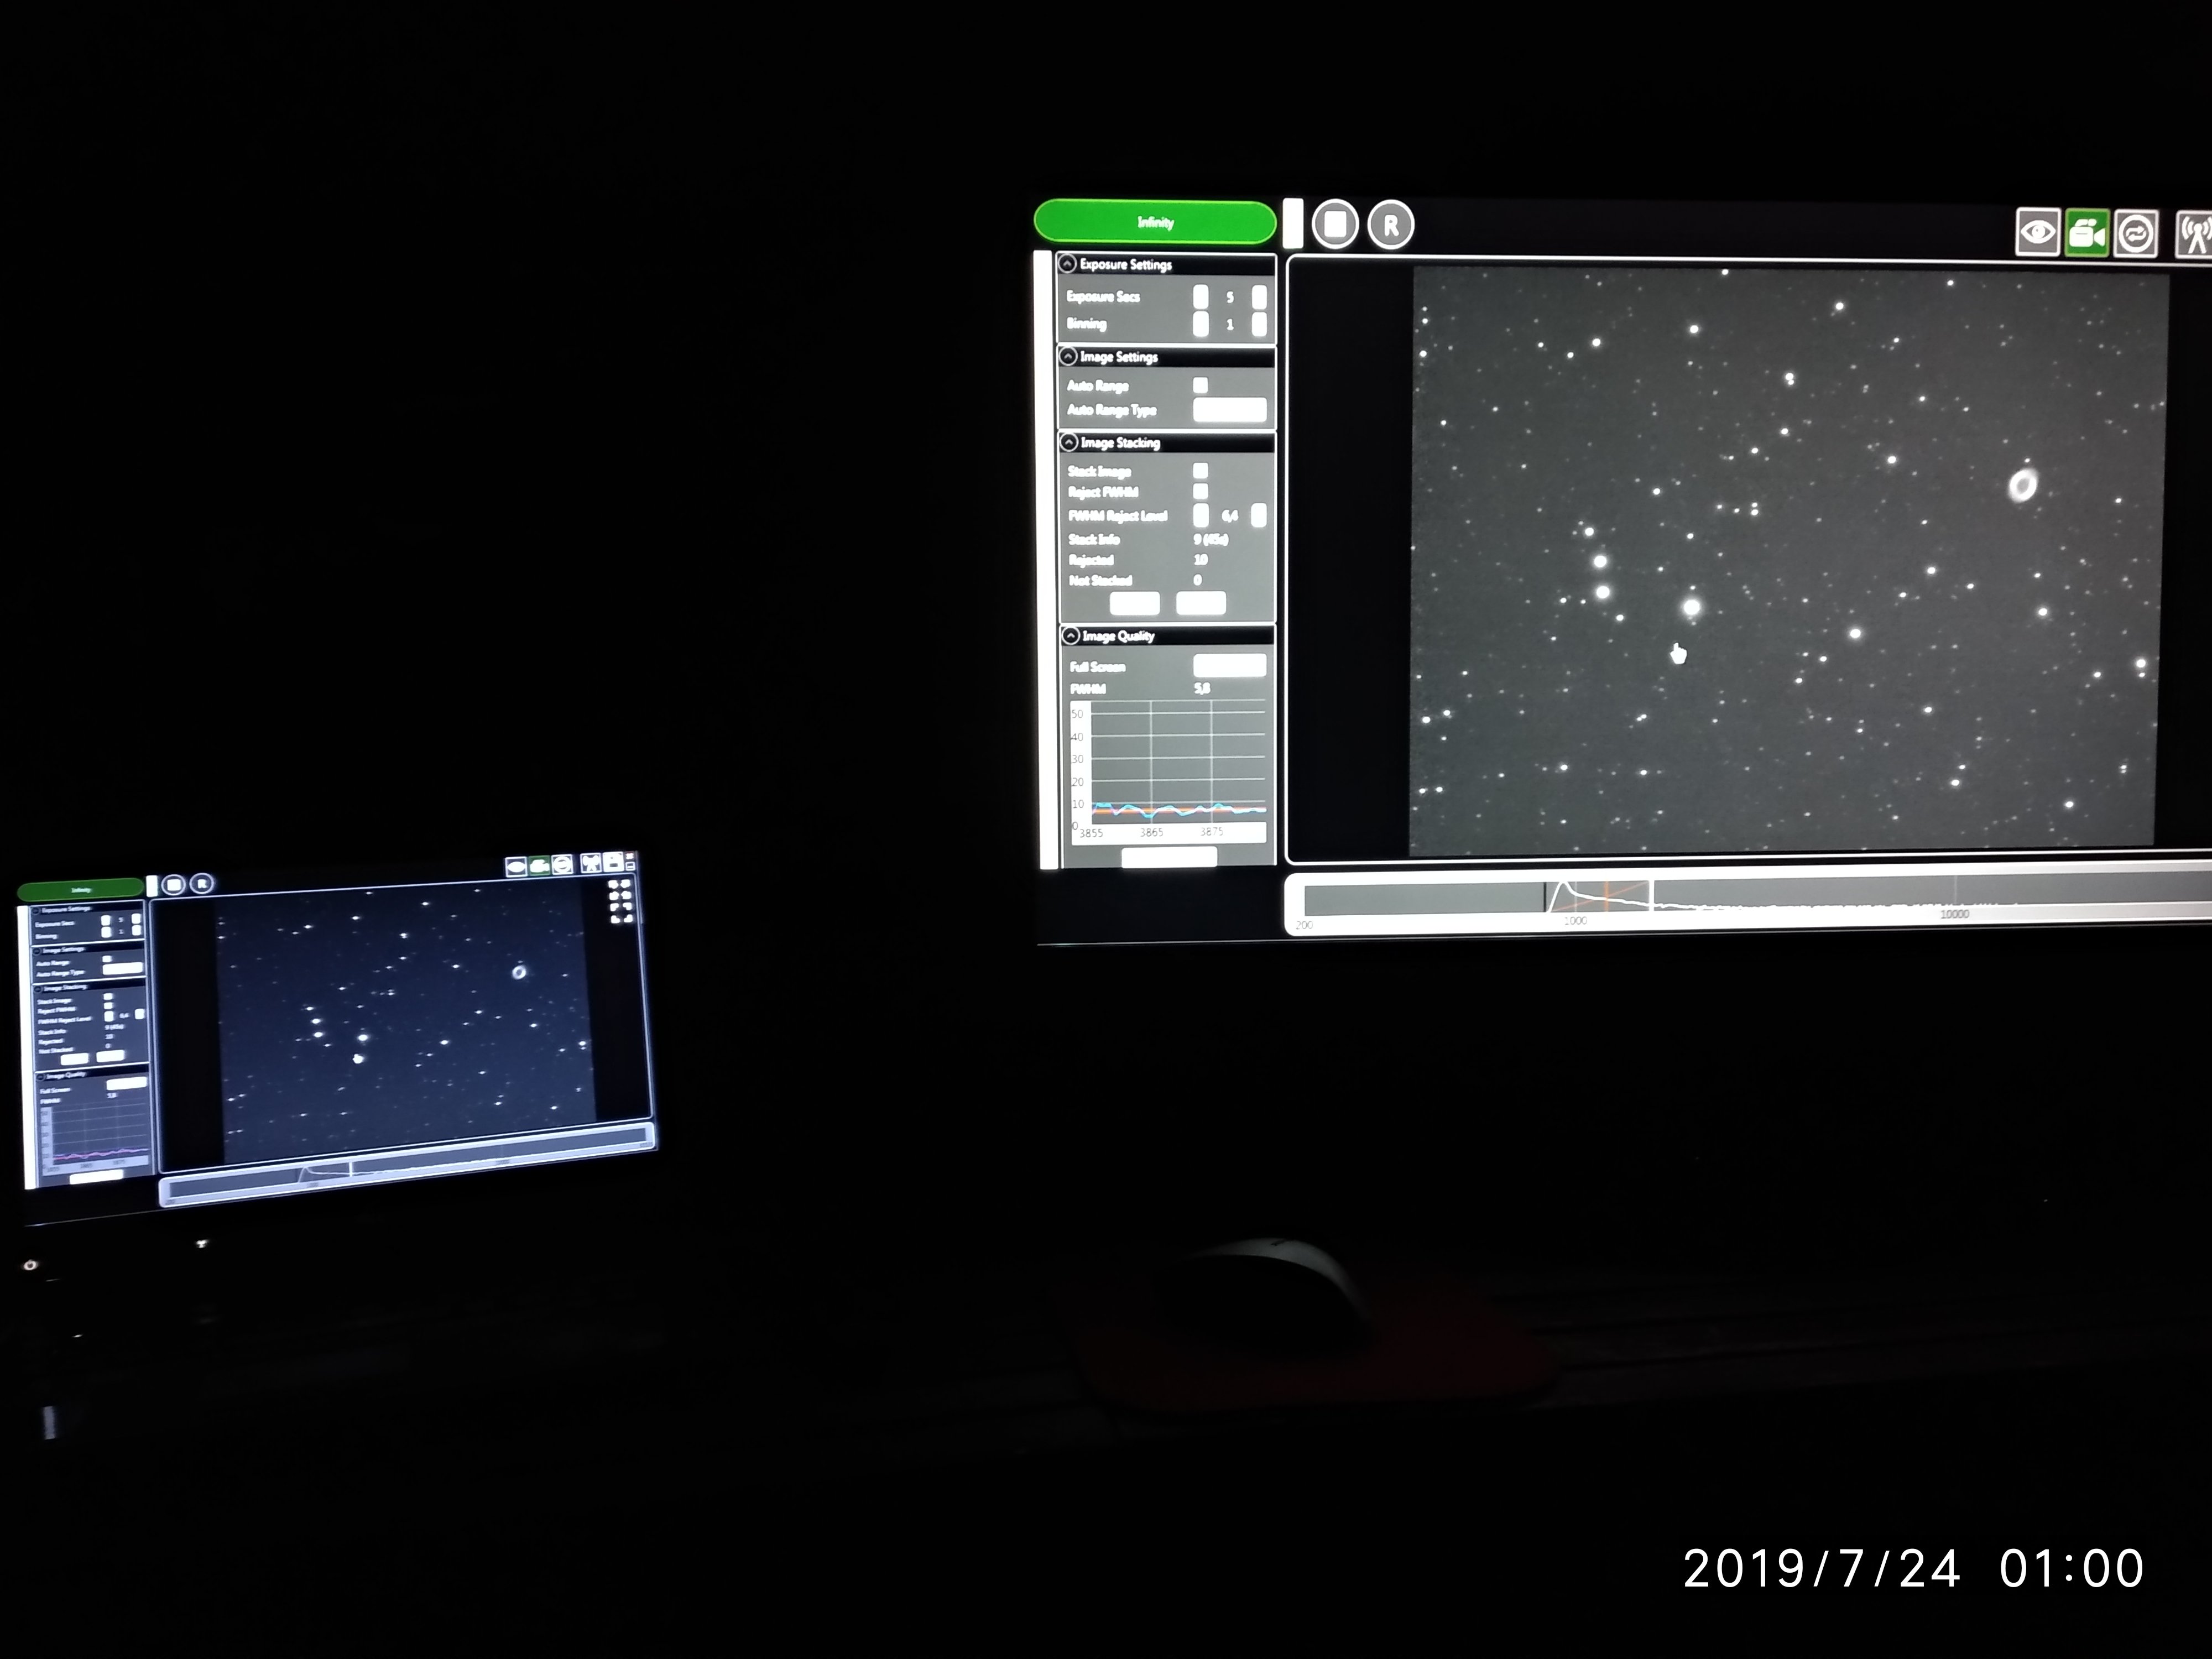Open the Full Screen dropdown in Image Quality
Screen dimensions: 2212x1659
[1229, 666]
